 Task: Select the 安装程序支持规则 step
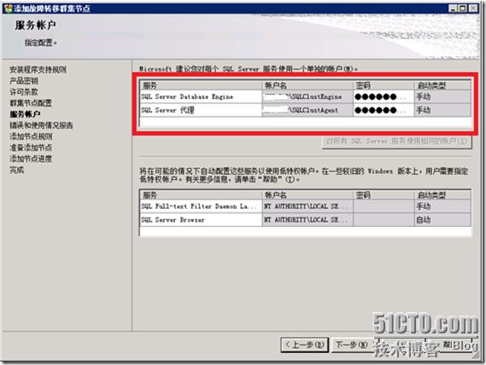38,70
